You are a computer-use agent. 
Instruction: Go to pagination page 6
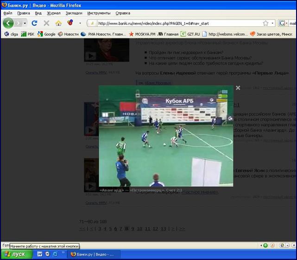click(115, 229)
